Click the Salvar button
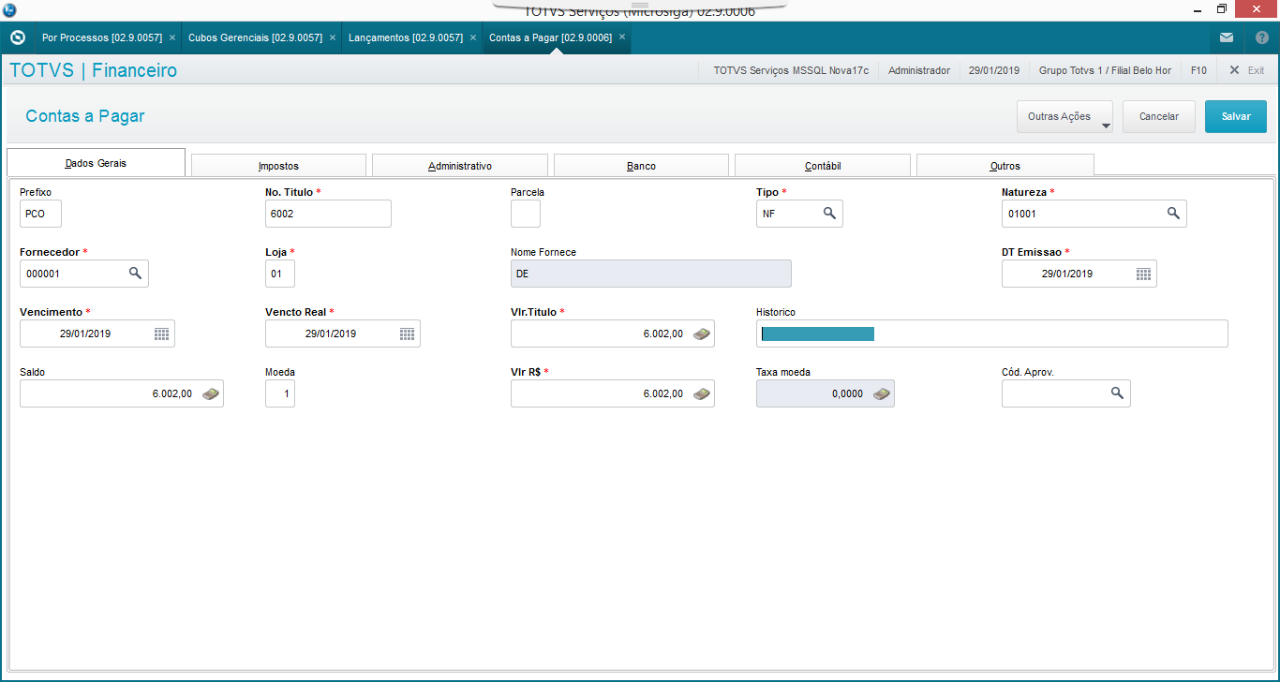 (x=1236, y=116)
